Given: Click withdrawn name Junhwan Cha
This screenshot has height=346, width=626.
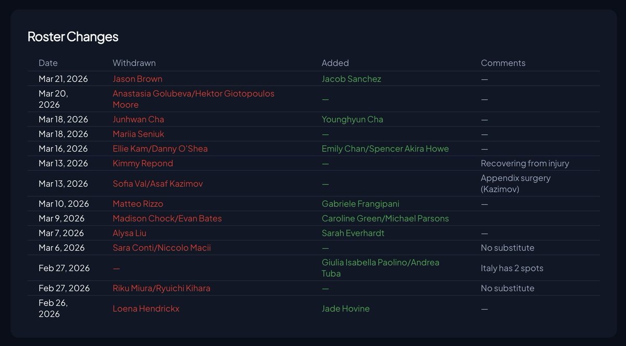Looking at the screenshot, I should point(138,119).
